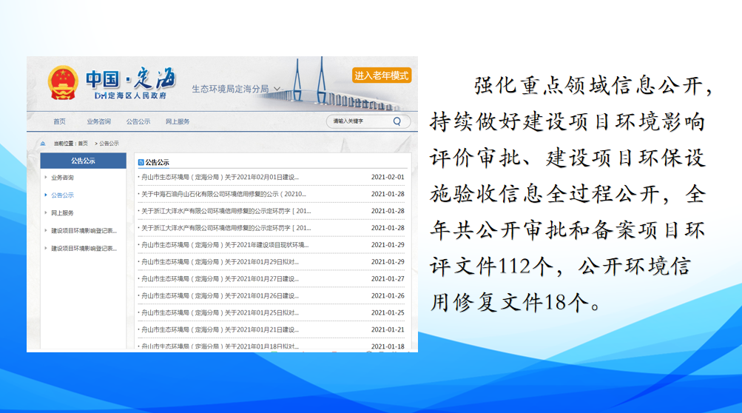
Task: Select 业务咨询 in the top navigation bar
Action: point(98,121)
